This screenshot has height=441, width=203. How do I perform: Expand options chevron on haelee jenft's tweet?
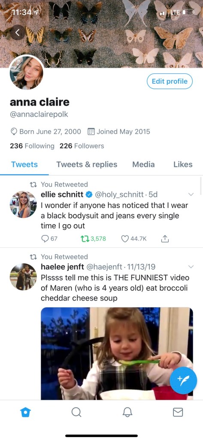191,266
